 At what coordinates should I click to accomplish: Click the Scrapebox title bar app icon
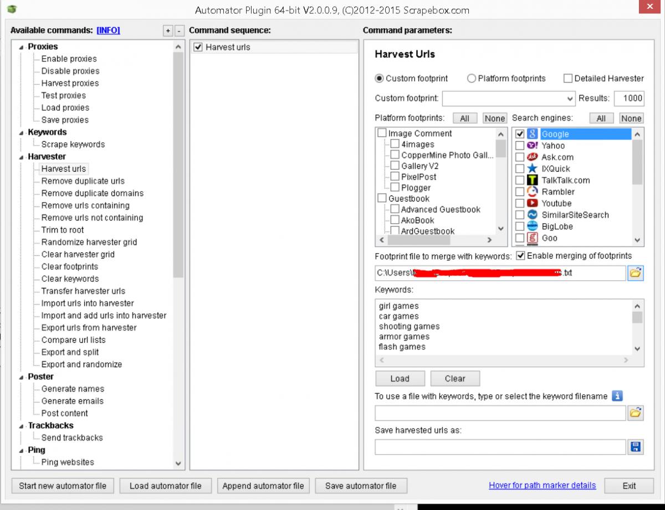[12, 10]
